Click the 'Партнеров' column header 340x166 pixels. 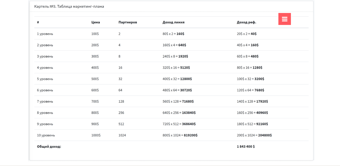[x=128, y=22]
